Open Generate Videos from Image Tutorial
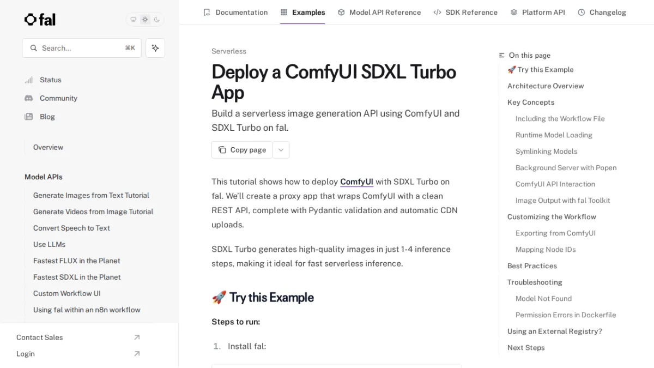This screenshot has width=654, height=368. (x=93, y=212)
